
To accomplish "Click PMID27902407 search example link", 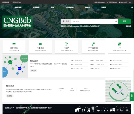I will (95, 26).
